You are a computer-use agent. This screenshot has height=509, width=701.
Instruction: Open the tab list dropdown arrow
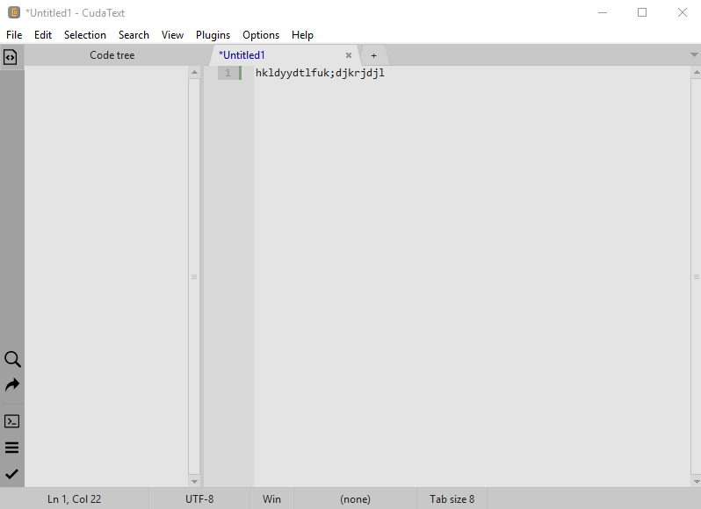point(694,55)
